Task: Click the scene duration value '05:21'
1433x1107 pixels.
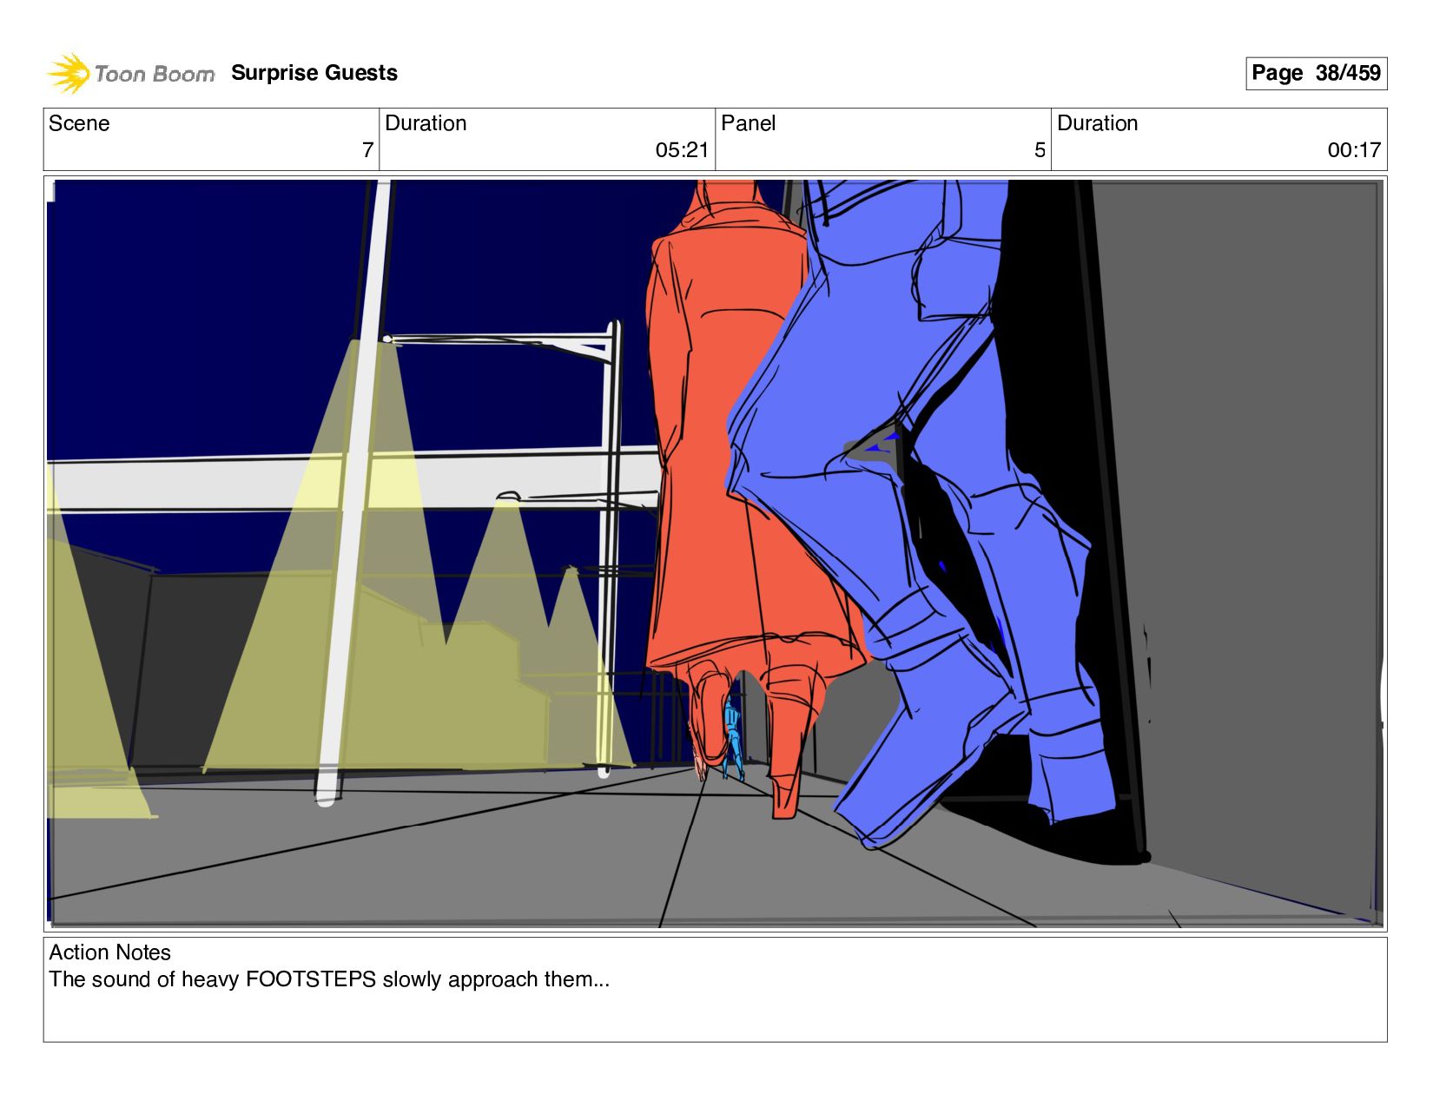Action: click(682, 150)
